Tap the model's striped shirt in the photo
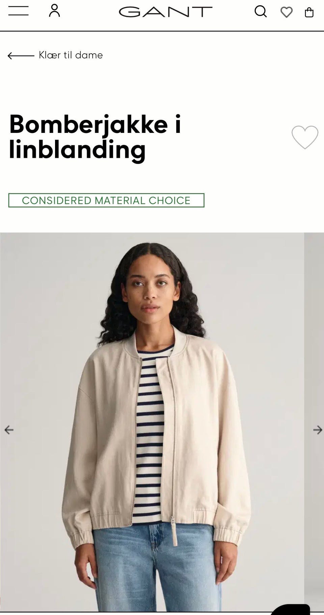324x615 pixels. coord(151,435)
